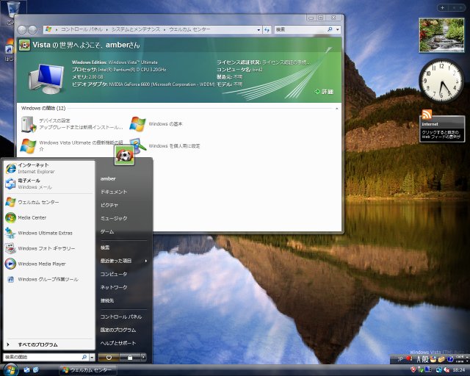Click the network tray icon
The width and height of the screenshot is (470, 376).
click(439, 370)
